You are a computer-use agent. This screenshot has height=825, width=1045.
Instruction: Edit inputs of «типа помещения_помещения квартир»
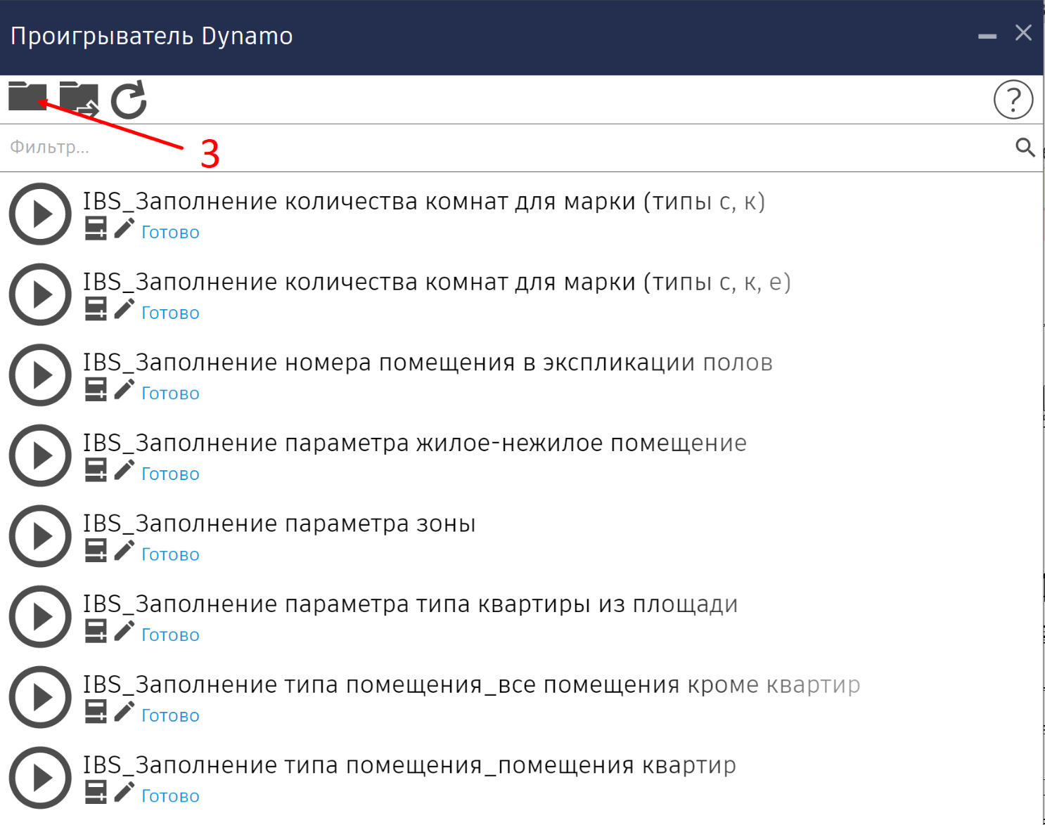[96, 791]
